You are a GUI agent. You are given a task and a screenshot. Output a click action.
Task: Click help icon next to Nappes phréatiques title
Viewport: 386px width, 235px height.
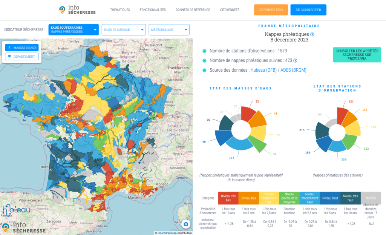tap(312, 34)
